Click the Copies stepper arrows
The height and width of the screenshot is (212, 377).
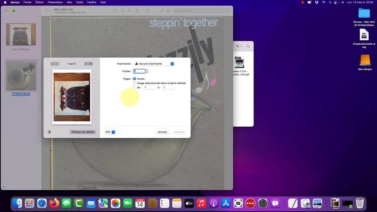tap(147, 71)
